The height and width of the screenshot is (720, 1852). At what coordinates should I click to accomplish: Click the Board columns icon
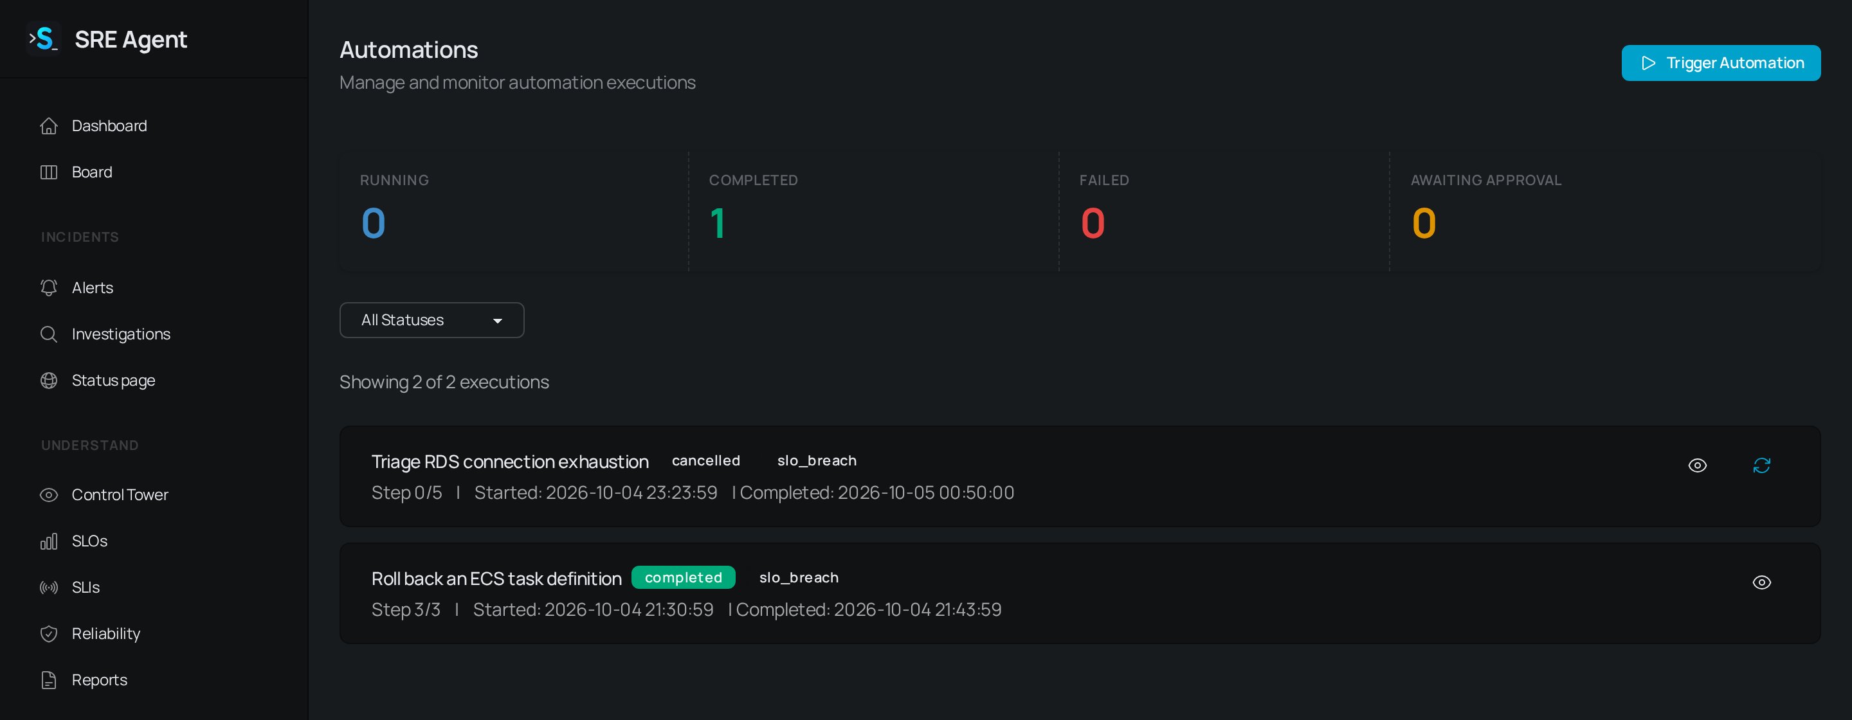49,172
